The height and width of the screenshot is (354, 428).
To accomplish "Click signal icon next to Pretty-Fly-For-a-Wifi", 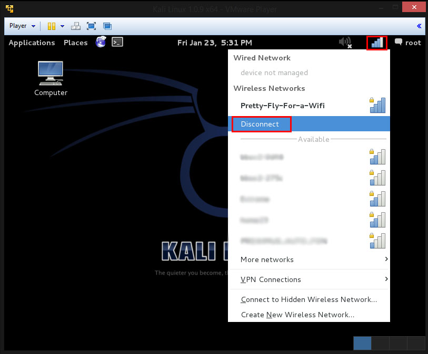I will [377, 105].
